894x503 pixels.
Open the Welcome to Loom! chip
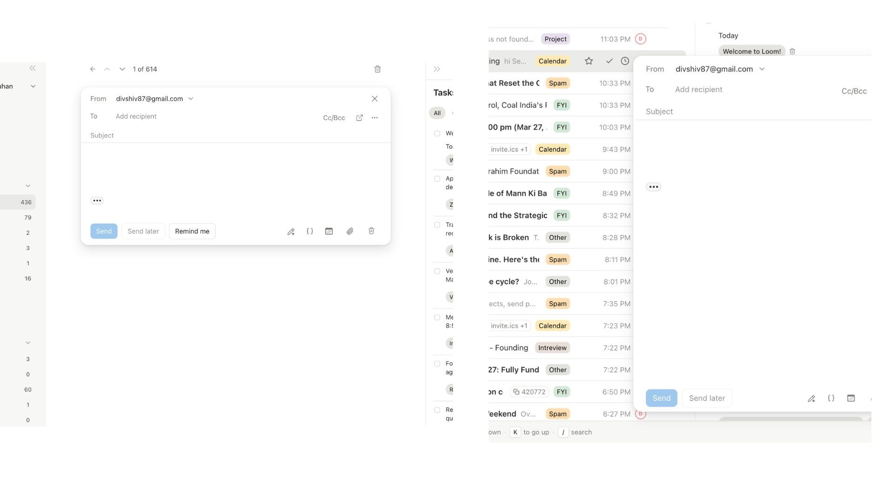pos(752,51)
